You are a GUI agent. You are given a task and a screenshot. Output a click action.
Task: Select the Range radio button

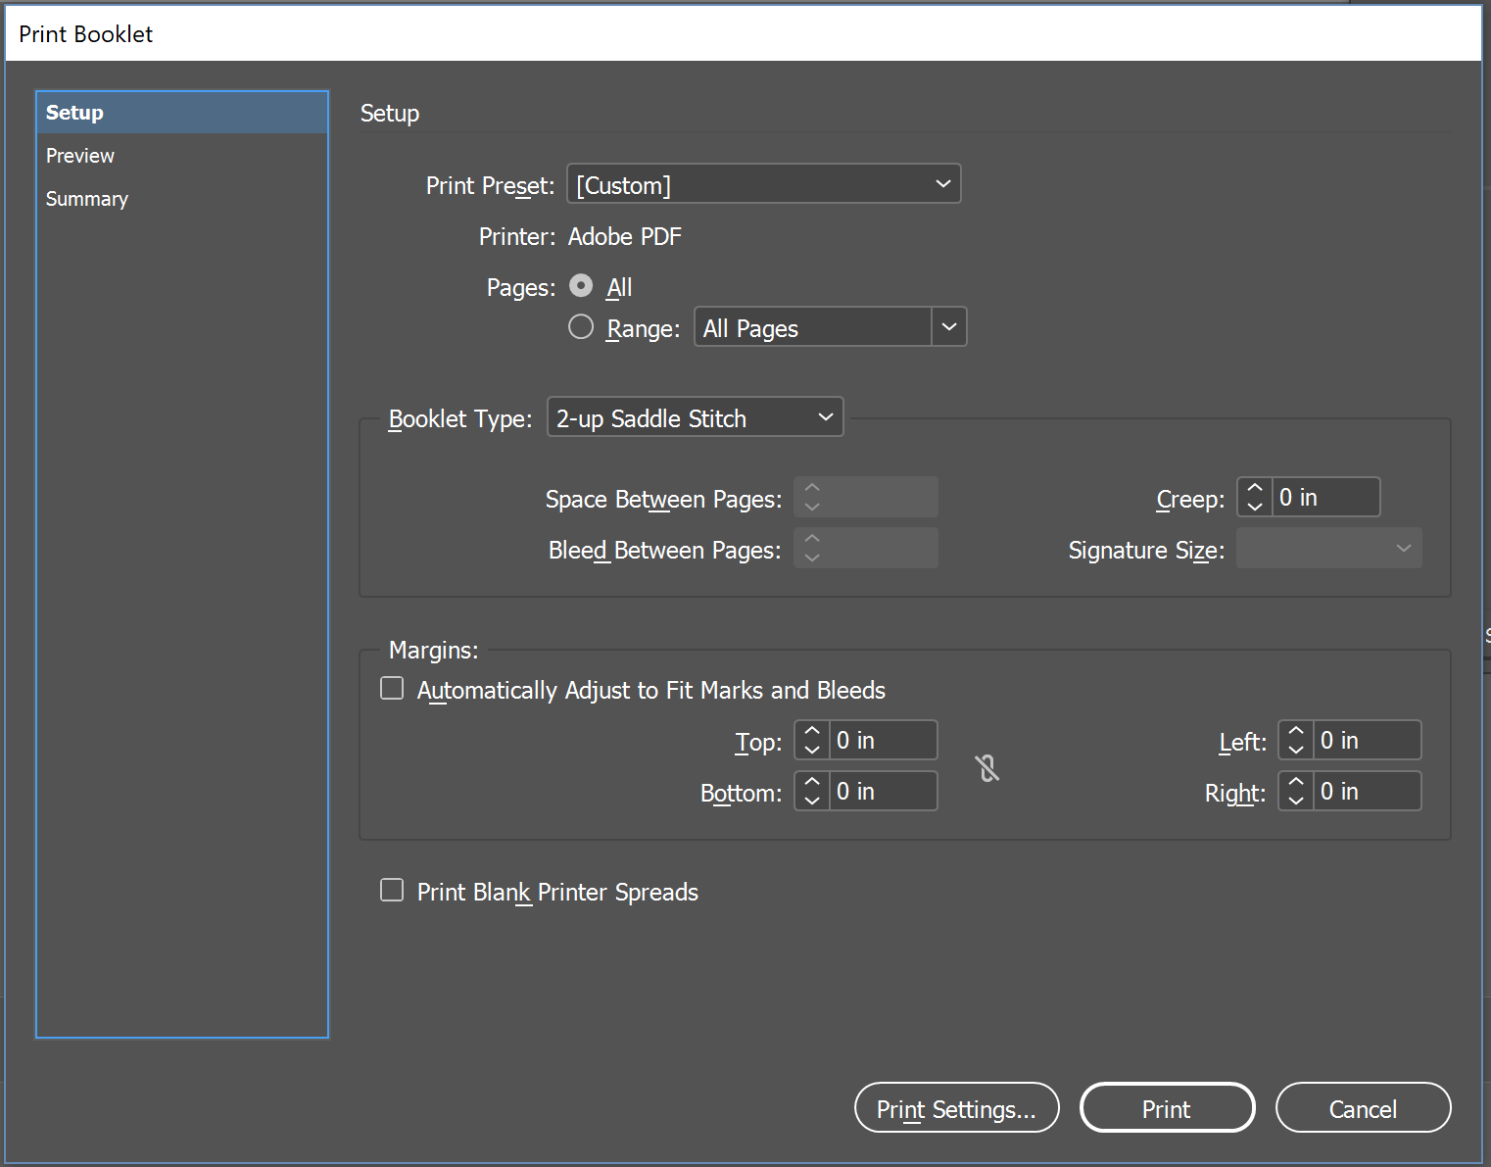click(x=581, y=326)
